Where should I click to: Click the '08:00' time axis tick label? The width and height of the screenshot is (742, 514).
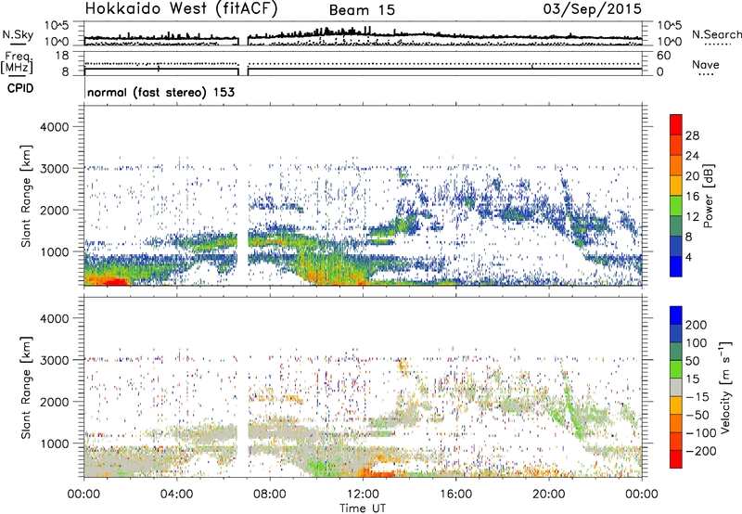[270, 495]
